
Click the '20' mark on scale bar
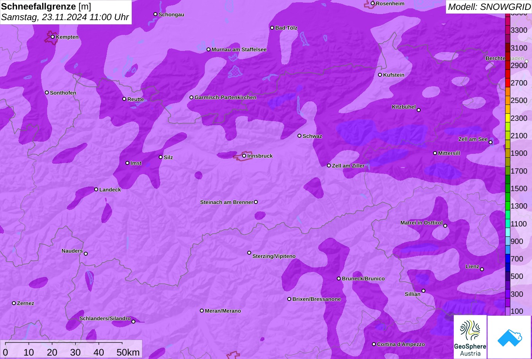pyautogui.click(x=52, y=352)
